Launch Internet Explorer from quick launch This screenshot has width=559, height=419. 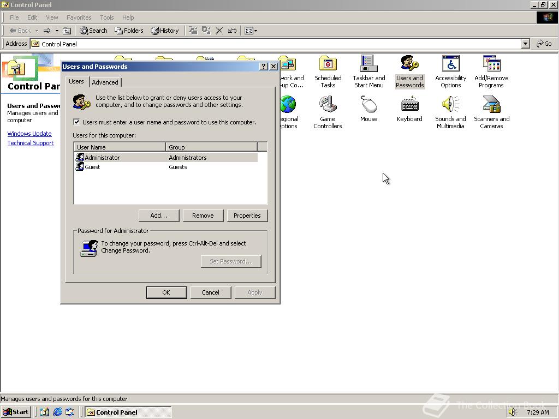click(57, 412)
